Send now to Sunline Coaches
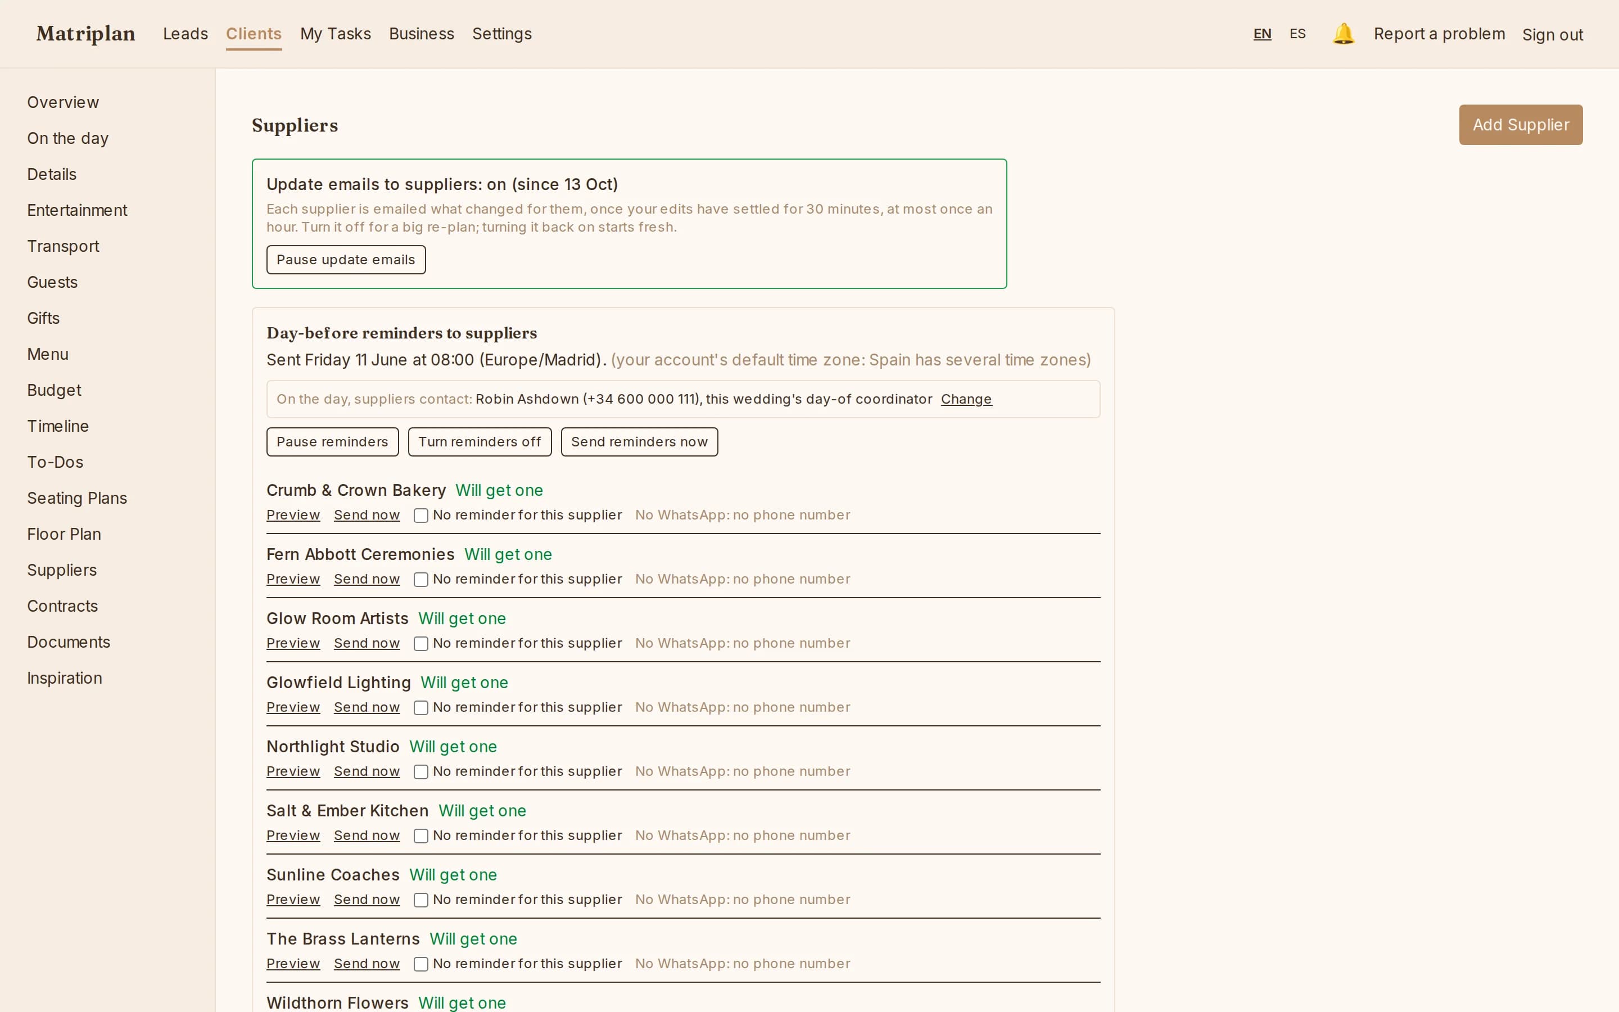Screen dimensions: 1619x1012 point(367,900)
